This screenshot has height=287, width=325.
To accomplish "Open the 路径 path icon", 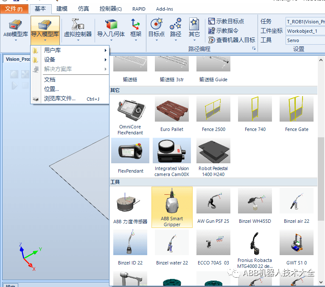I will tap(176, 24).
